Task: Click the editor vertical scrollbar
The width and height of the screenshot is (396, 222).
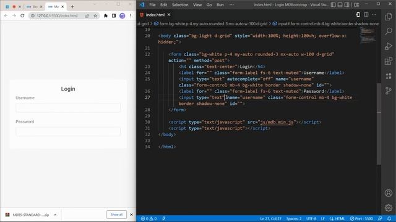Action: click(379, 123)
